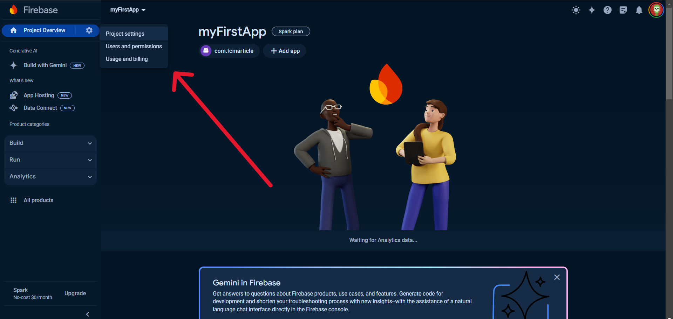
Task: Click the myFirstApp project title
Action: click(x=232, y=31)
